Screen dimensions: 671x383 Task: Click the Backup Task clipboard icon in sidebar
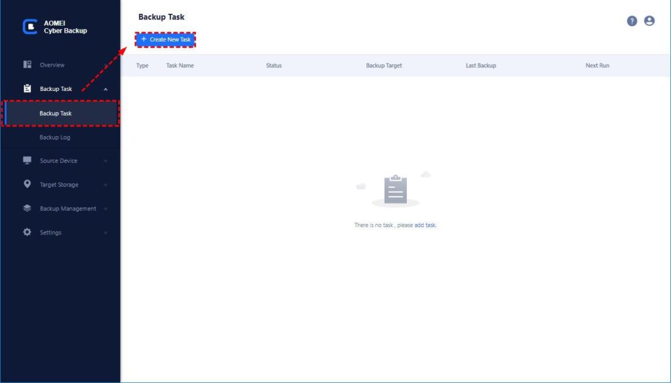(x=28, y=89)
